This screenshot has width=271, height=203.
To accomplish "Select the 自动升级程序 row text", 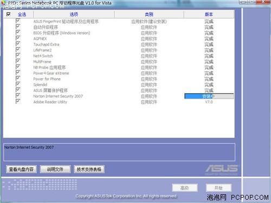I will (x=46, y=28).
